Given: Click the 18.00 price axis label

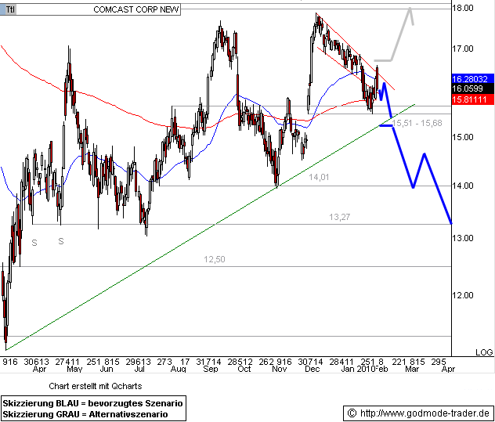Looking at the screenshot, I should point(463,8).
